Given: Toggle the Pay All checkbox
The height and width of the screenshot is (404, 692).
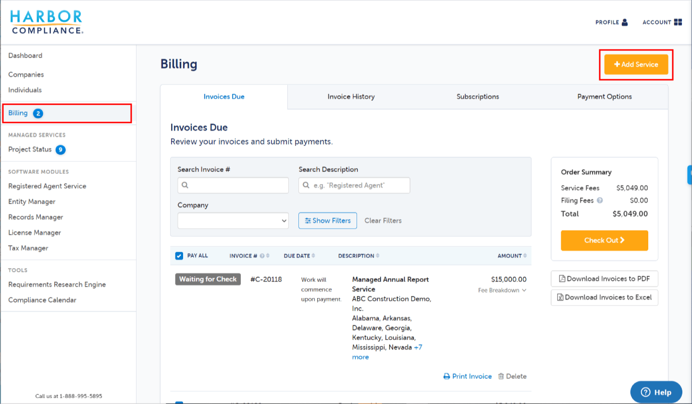Looking at the screenshot, I should 179,256.
